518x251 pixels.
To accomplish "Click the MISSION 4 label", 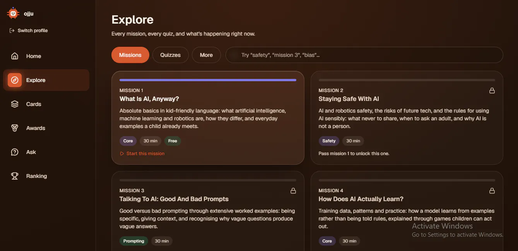I will 331,191.
